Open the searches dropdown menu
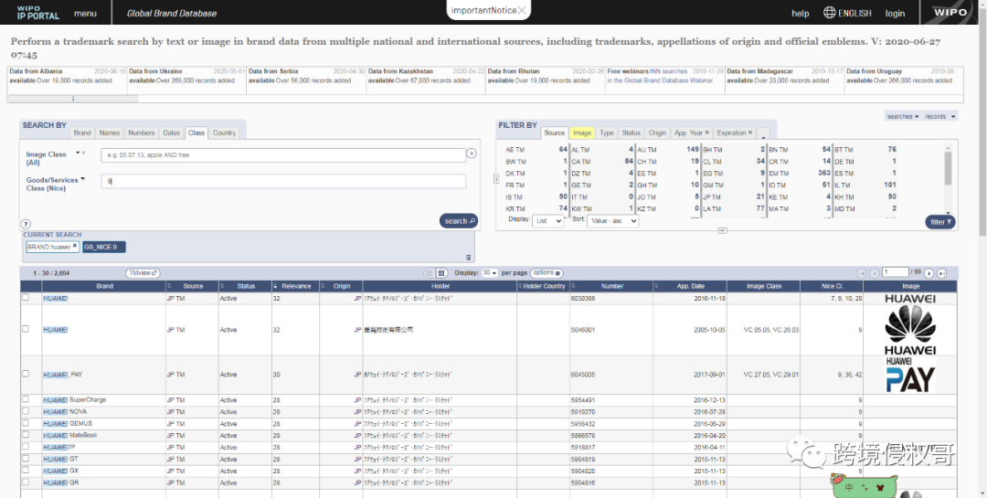 903,116
